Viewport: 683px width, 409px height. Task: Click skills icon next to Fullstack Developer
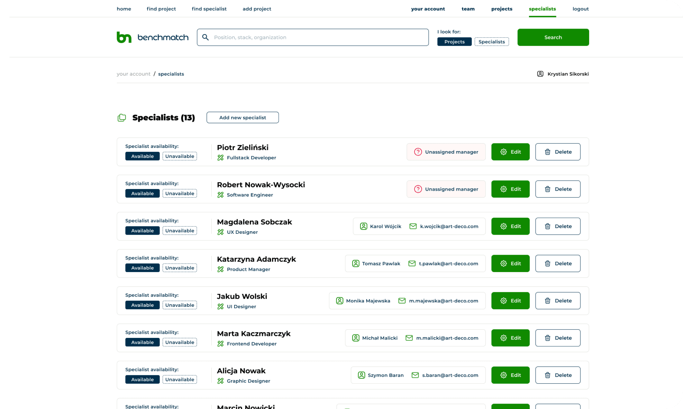220,158
